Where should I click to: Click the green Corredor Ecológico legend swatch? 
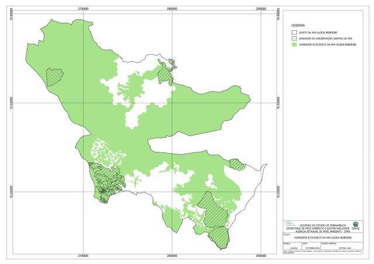[x=295, y=44]
